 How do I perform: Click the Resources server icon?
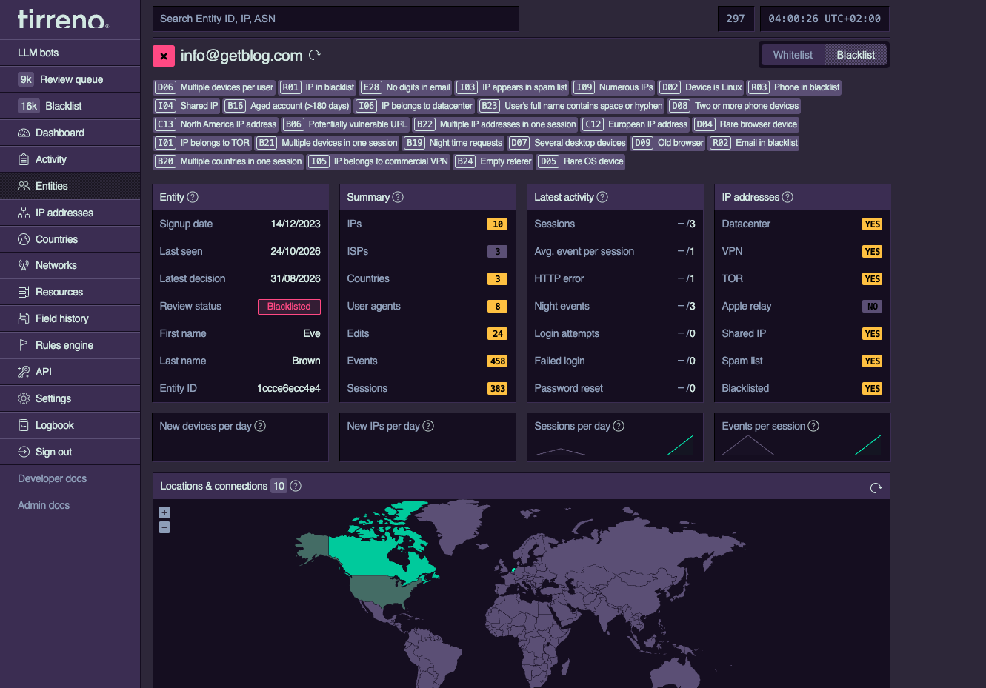point(24,292)
